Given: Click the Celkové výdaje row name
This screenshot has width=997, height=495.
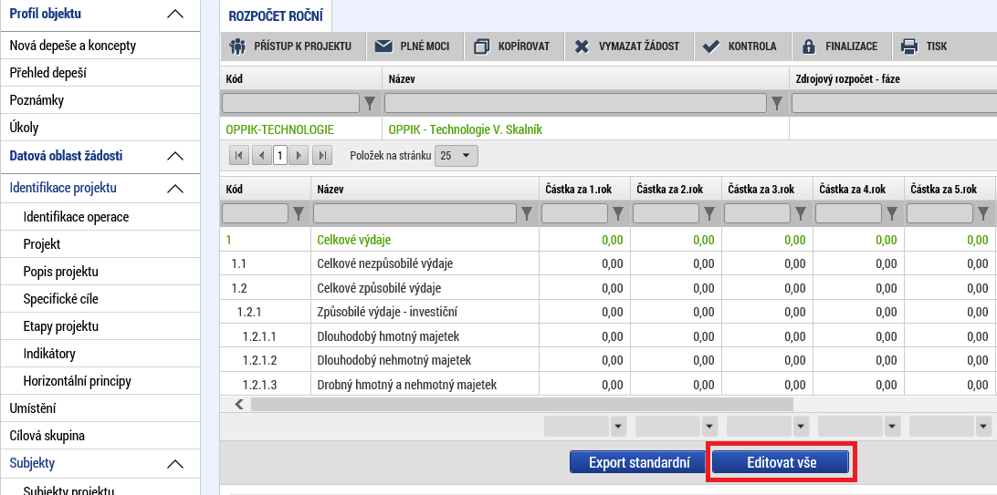Looking at the screenshot, I should point(353,240).
